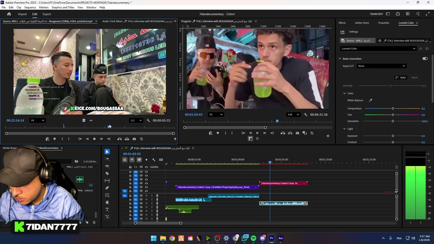Viewport: 434px width, 244px height.
Task: Open Program monitor Full resolution dropdown
Action: click(293, 115)
